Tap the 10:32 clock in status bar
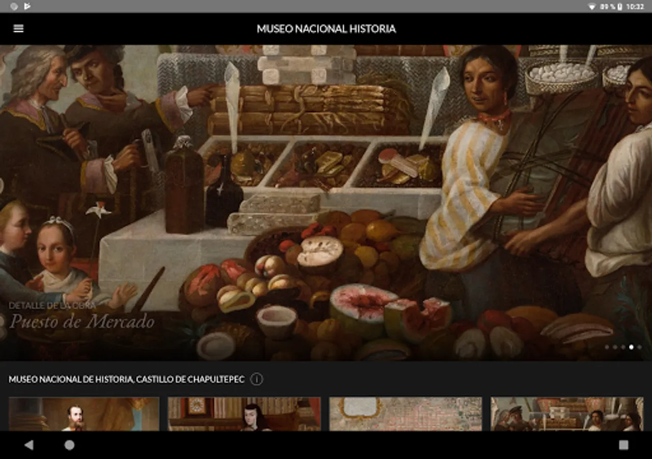Screen dimensions: 652x459 pyautogui.click(x=635, y=7)
